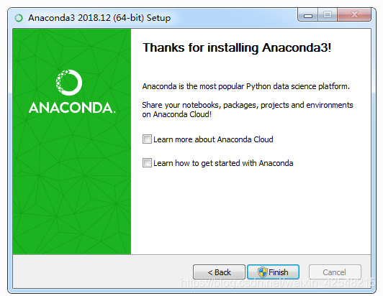Click the 'Thanks for installing Anaconda3!' heading
The height and width of the screenshot is (296, 383).
(x=237, y=47)
